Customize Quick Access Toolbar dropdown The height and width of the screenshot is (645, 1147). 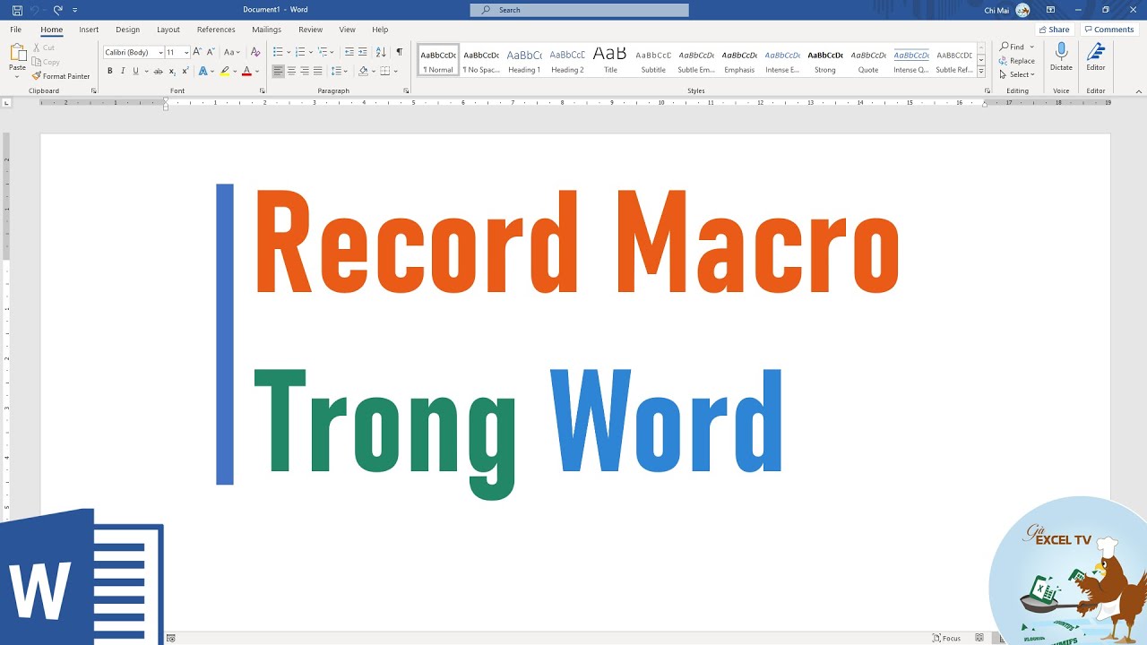coord(74,10)
